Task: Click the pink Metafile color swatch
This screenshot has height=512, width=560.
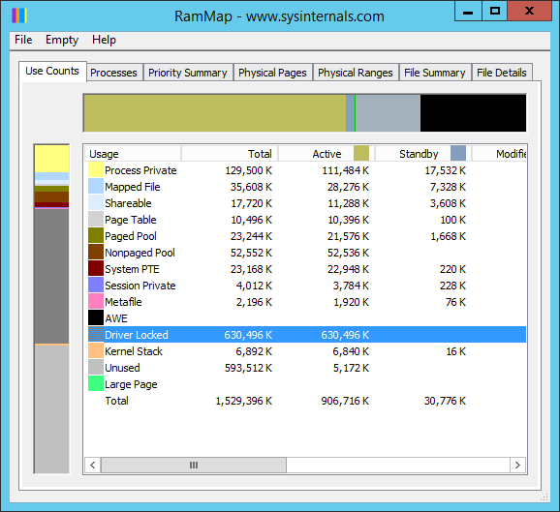Action: 96,302
